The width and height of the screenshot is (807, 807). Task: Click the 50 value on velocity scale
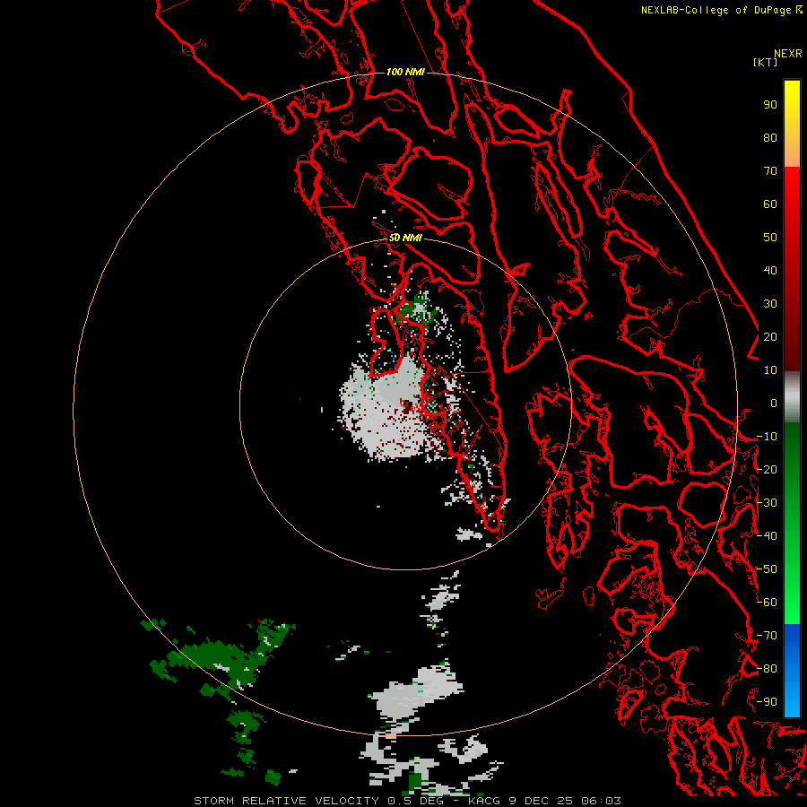(770, 238)
